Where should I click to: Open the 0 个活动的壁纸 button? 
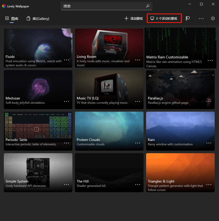click(x=164, y=18)
